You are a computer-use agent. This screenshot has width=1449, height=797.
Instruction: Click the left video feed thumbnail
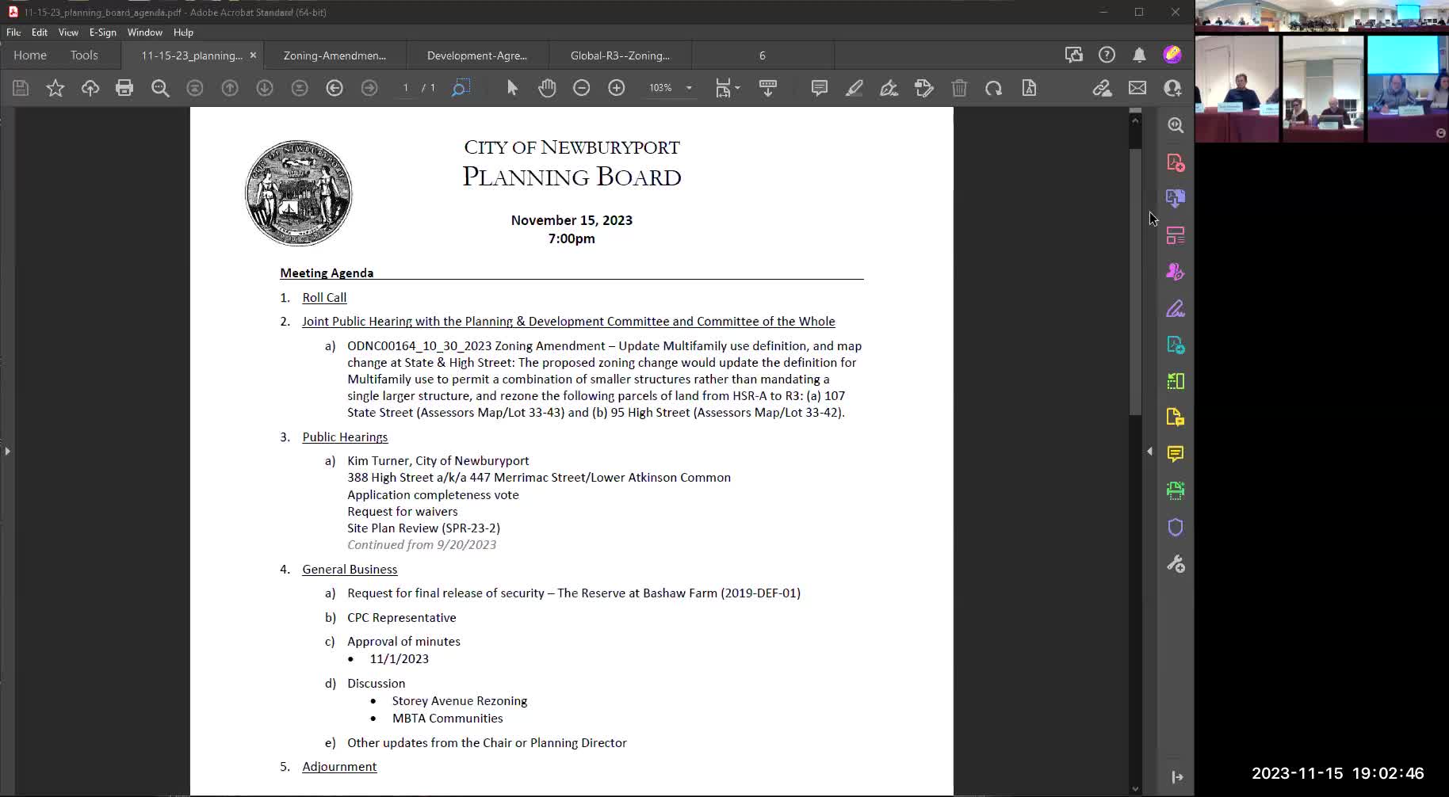(1237, 89)
